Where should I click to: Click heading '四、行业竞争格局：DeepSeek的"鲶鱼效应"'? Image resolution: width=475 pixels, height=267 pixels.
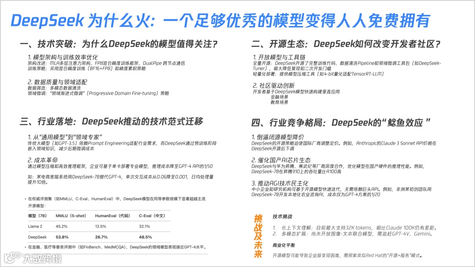[341, 123]
